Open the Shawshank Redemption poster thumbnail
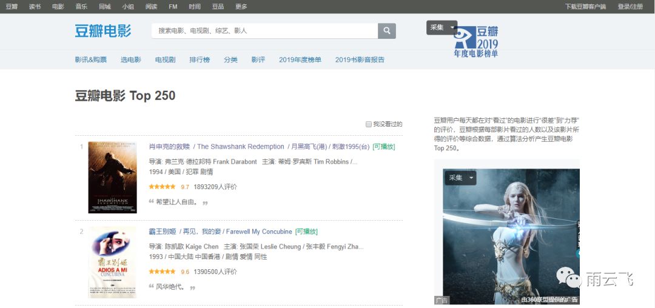The image size is (655, 308). tap(112, 178)
